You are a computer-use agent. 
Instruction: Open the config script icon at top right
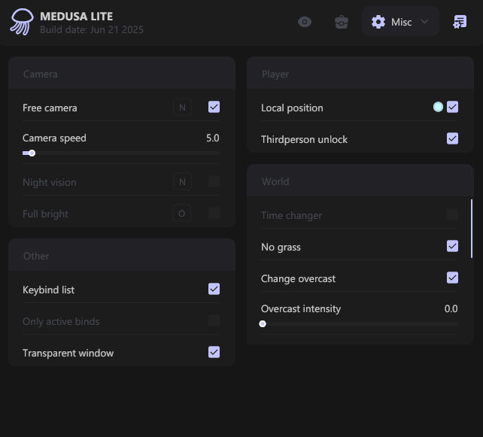click(460, 22)
